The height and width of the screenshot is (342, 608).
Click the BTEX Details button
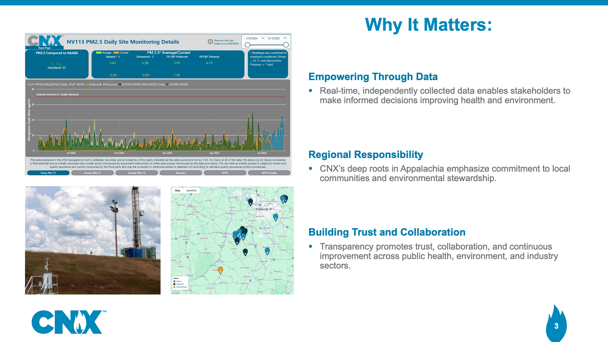[x=269, y=173]
